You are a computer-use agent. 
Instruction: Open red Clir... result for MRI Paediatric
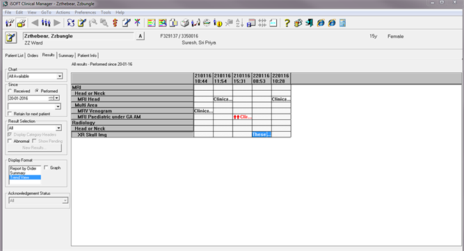(x=242, y=116)
